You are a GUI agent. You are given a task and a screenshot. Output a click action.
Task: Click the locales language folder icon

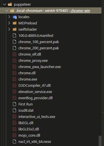click(x=15, y=17)
